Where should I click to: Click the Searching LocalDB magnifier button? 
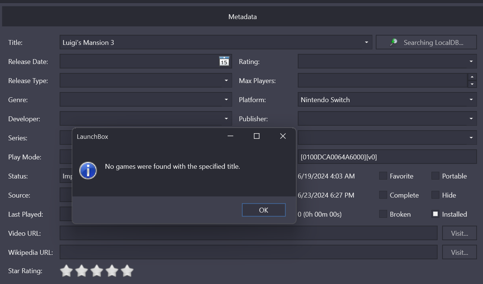click(426, 42)
